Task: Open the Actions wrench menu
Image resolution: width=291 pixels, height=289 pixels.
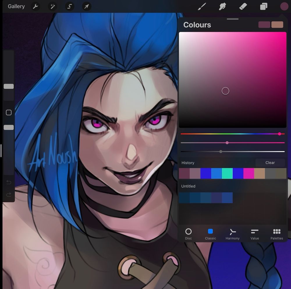Action: coord(36,6)
